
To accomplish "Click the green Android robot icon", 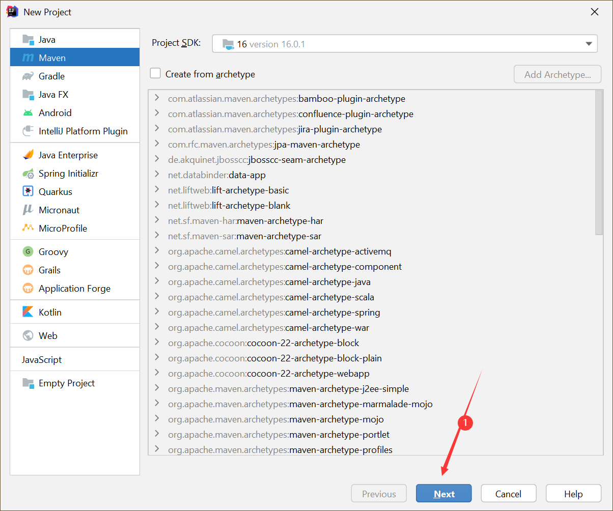I will click(28, 113).
